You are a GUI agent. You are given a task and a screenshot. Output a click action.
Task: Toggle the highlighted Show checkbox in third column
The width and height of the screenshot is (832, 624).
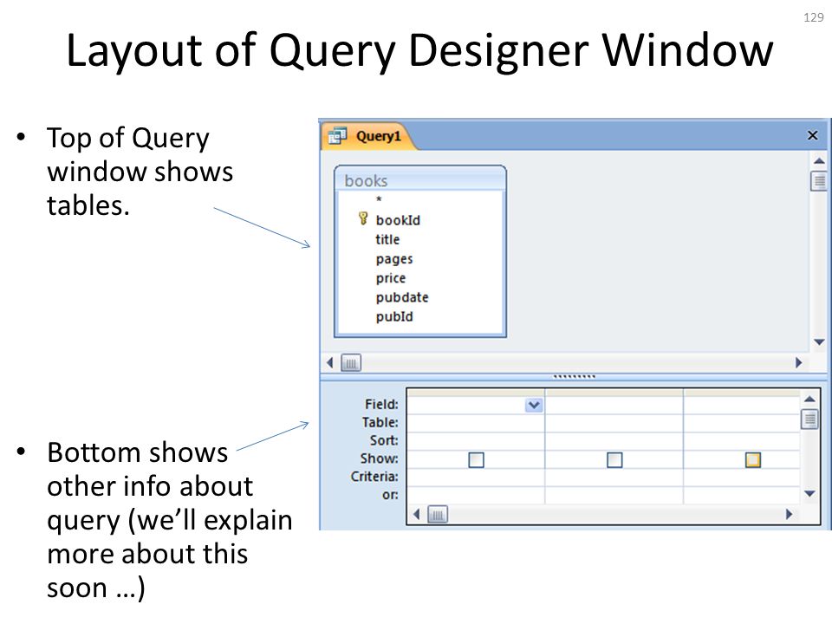click(753, 459)
